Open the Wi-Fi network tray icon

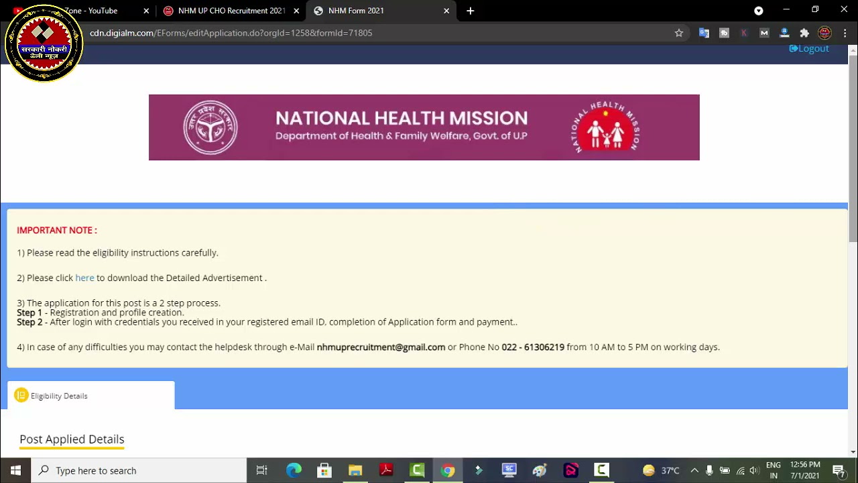tap(740, 470)
